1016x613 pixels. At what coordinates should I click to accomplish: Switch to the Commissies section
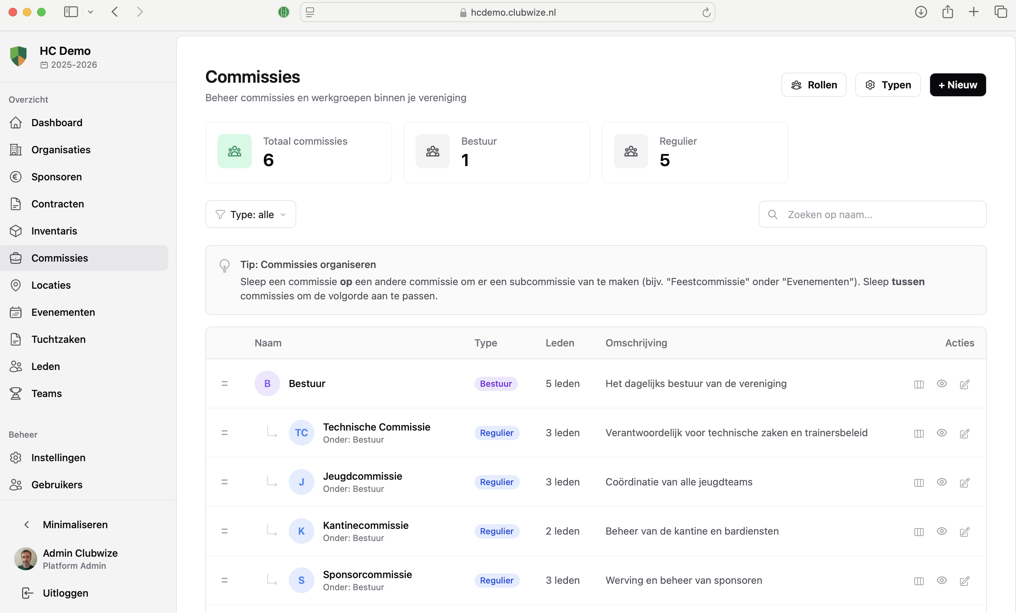60,258
